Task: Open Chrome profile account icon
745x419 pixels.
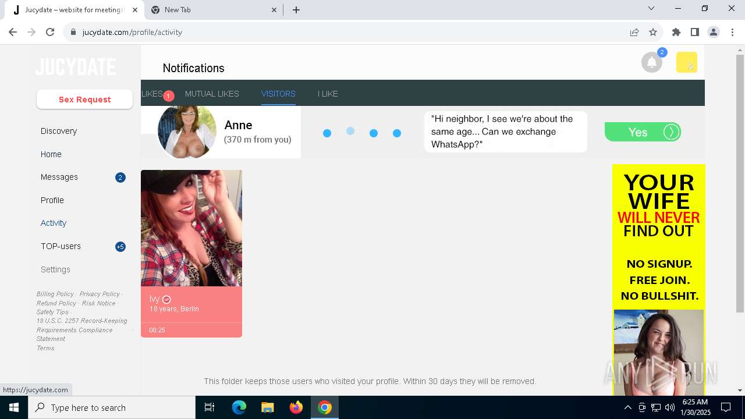Action: pyautogui.click(x=714, y=32)
